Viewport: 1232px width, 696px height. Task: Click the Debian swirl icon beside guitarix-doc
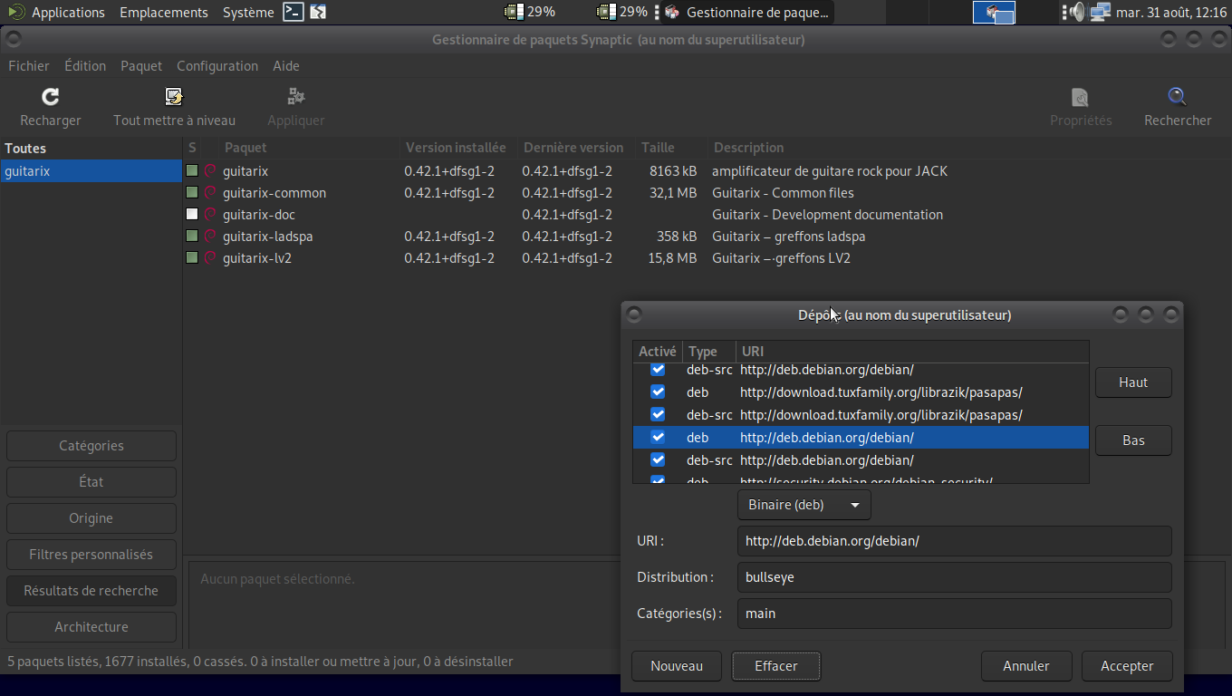pos(210,215)
